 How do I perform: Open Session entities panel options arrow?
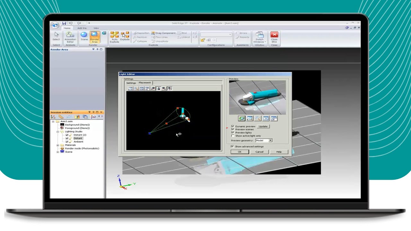click(90, 112)
